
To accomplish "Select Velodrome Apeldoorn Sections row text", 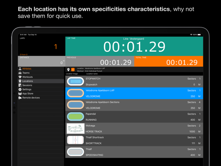I will pos(102,102).
